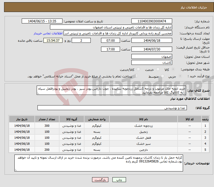Screen dimensions: 214x187
Task: Click the need number field 1104003903000474
Action: point(152,21)
